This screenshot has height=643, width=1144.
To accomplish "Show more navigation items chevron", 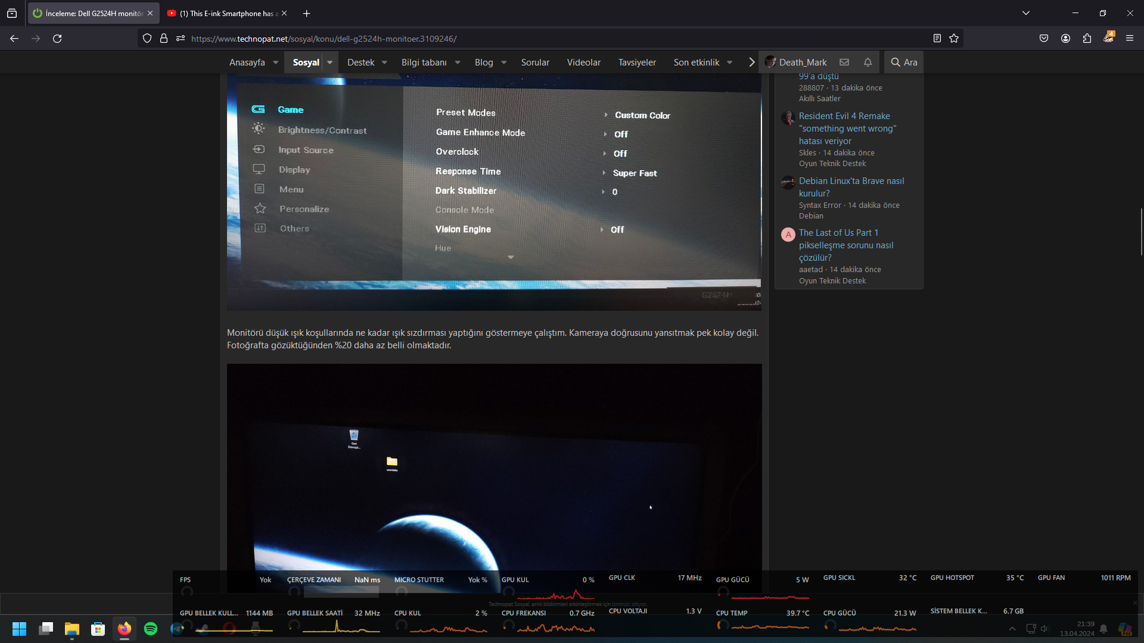I will pos(751,62).
